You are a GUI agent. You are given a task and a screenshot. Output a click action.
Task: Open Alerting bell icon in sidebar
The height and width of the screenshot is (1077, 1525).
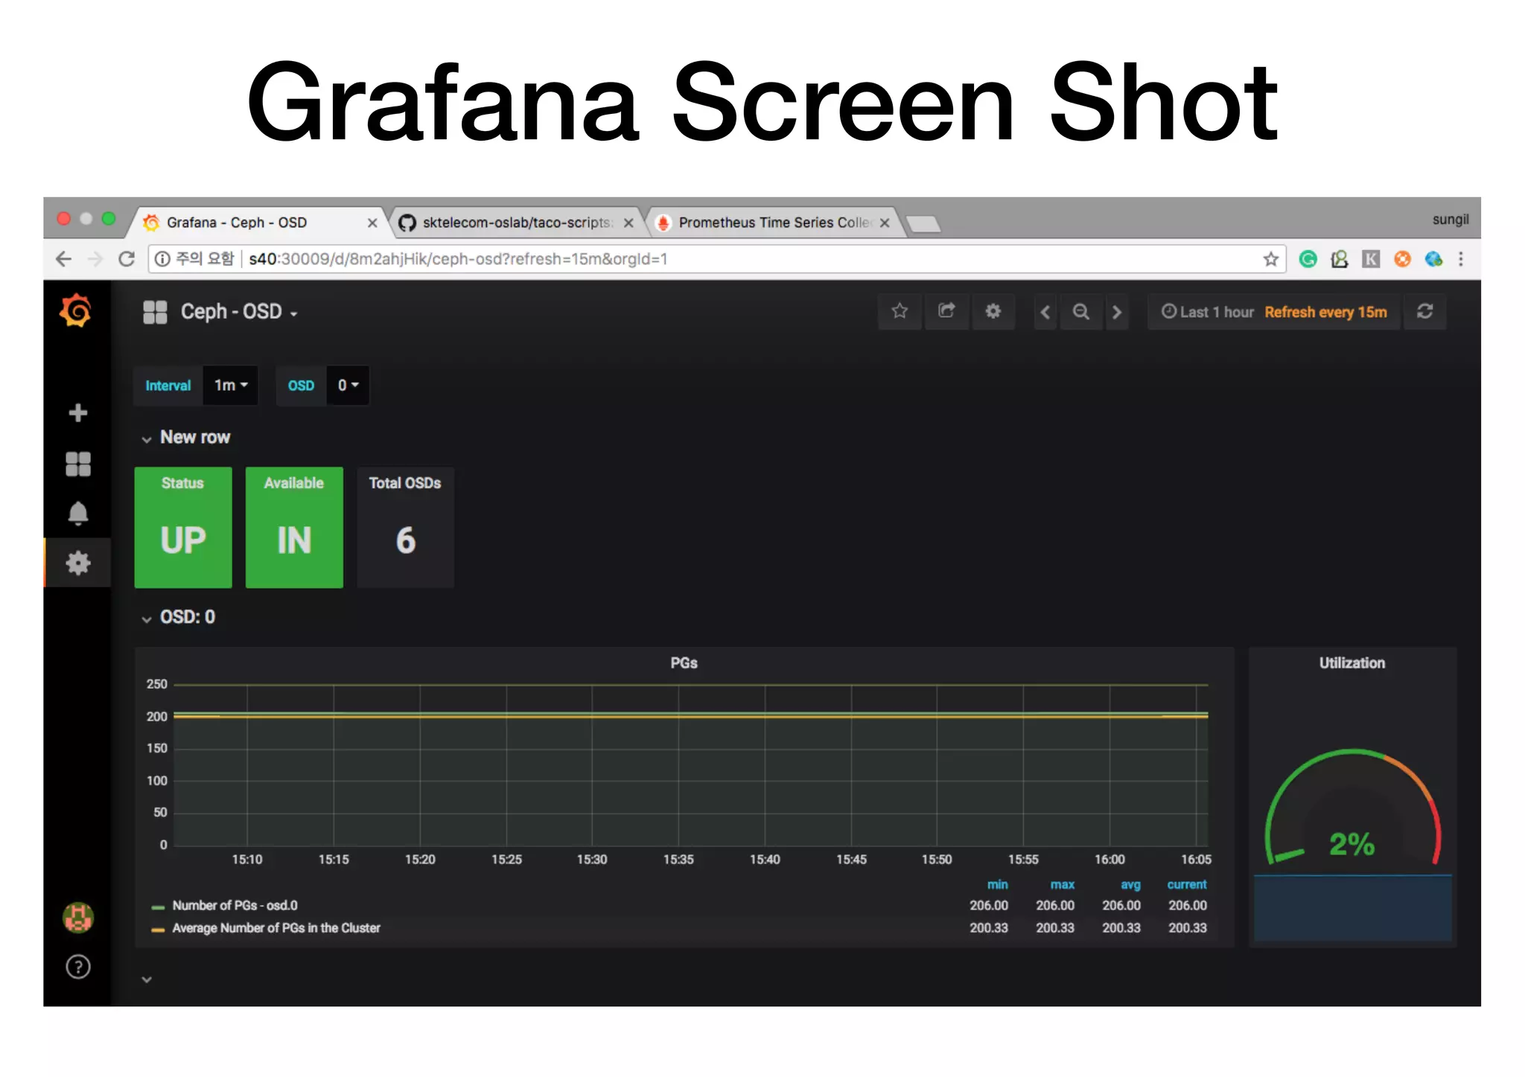point(77,514)
